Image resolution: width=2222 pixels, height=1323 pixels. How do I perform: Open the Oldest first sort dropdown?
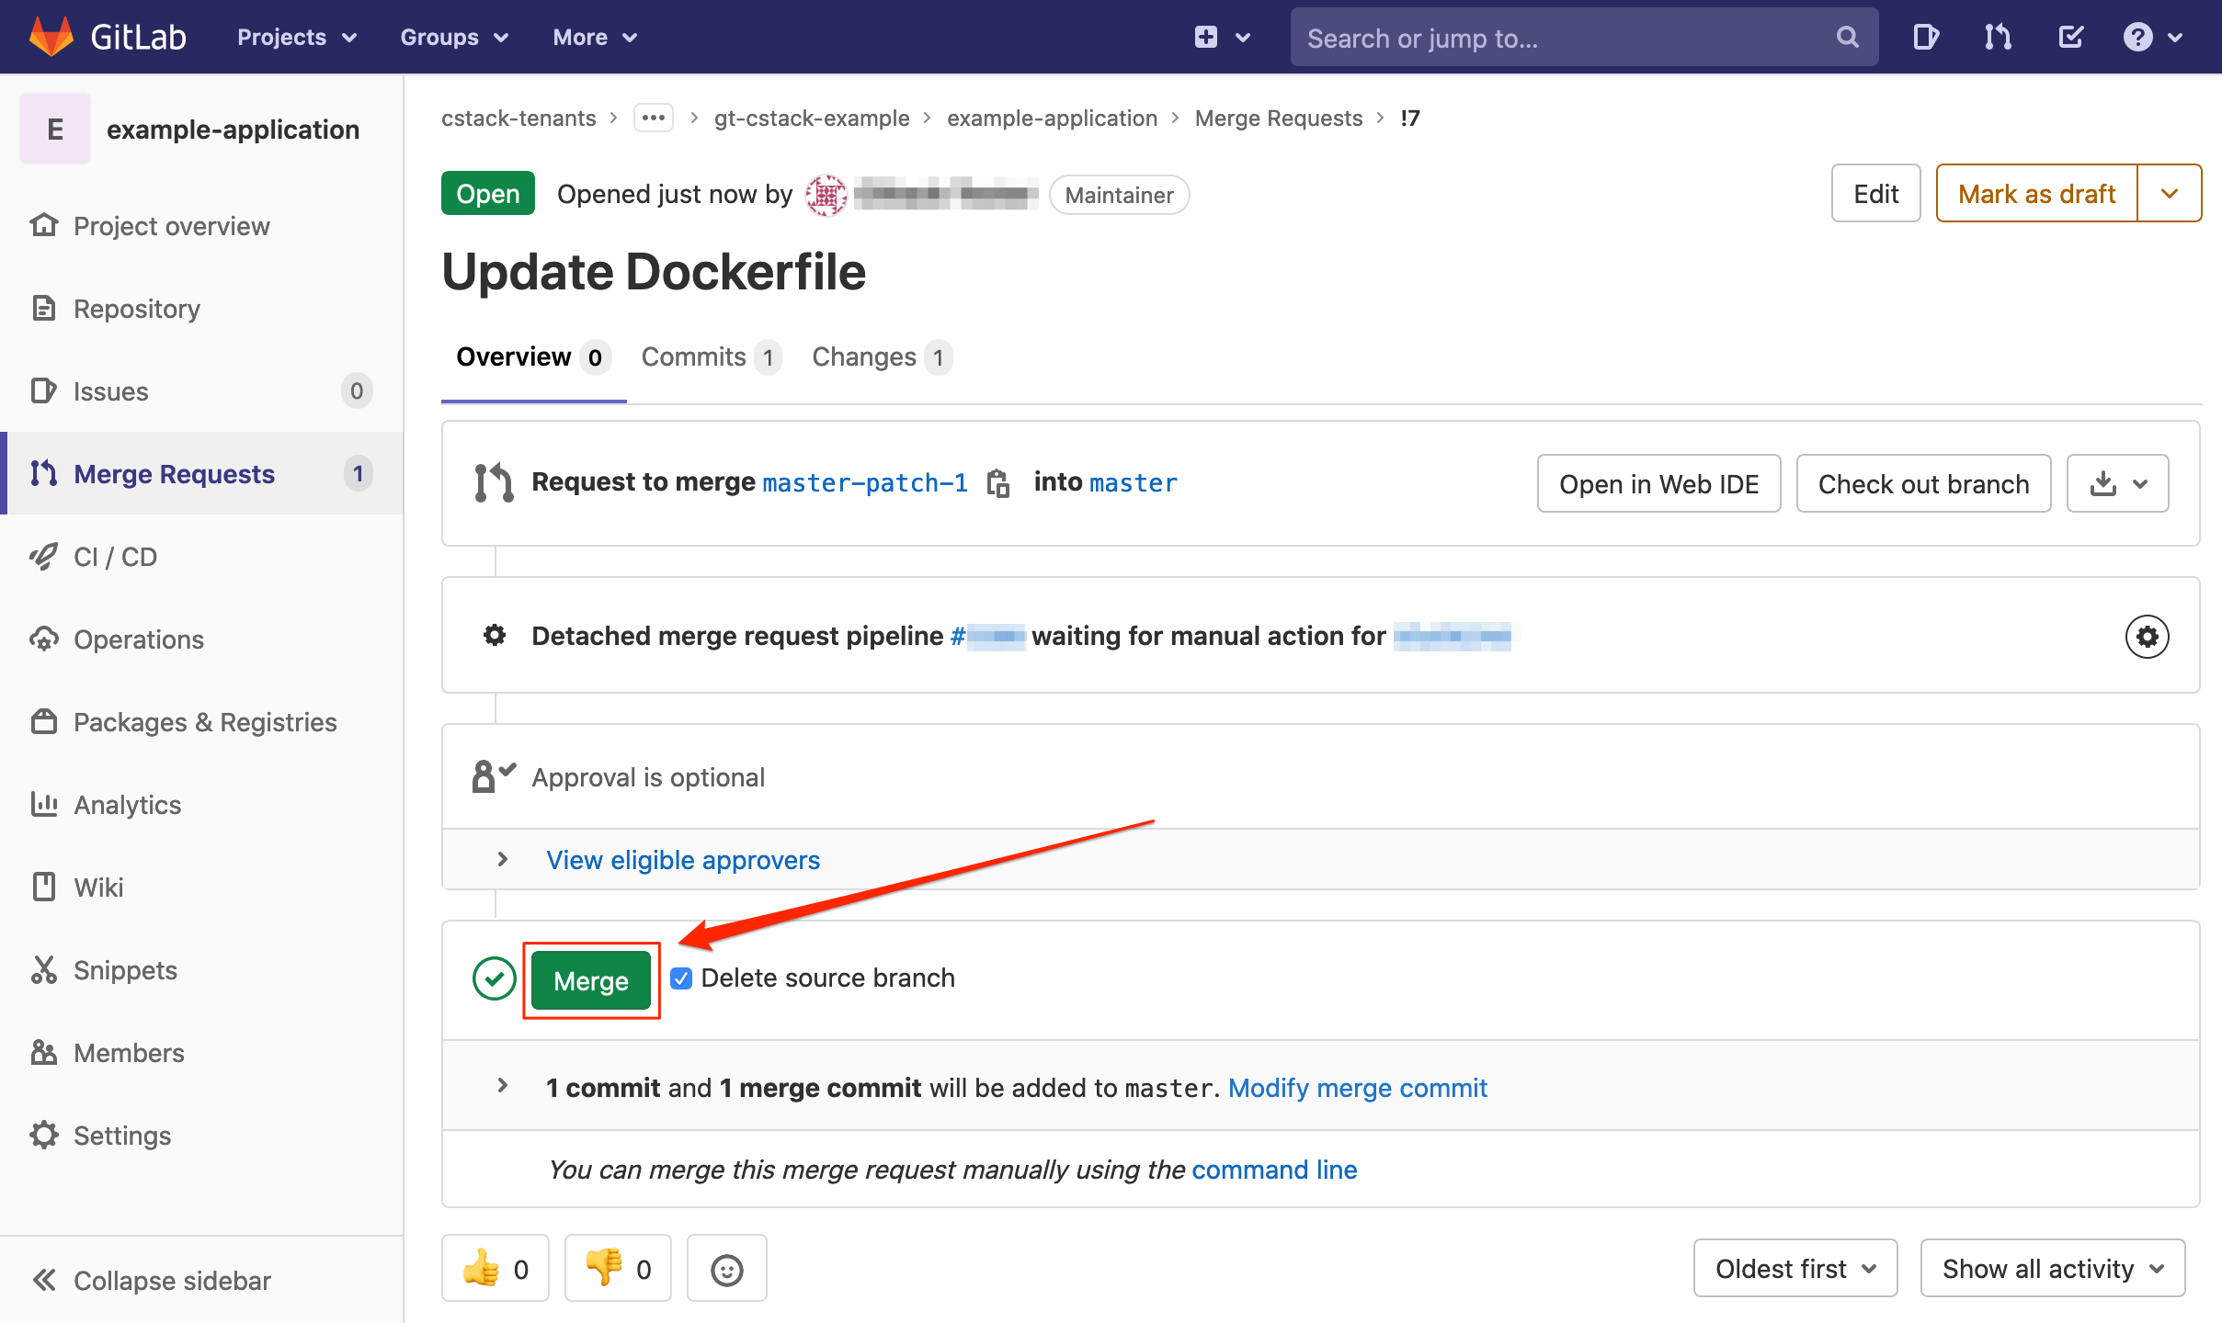click(x=1795, y=1268)
